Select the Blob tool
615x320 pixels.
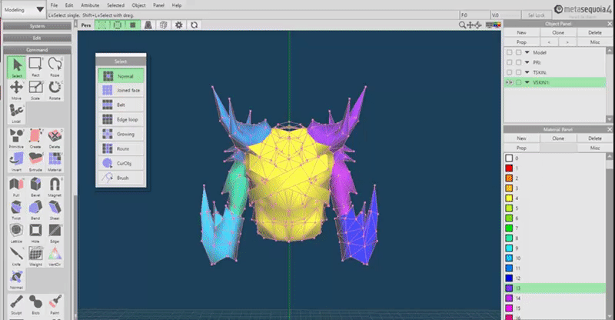pyautogui.click(x=35, y=305)
